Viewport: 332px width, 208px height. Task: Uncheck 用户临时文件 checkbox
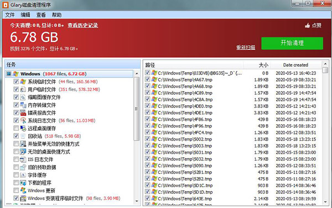coord(16,89)
